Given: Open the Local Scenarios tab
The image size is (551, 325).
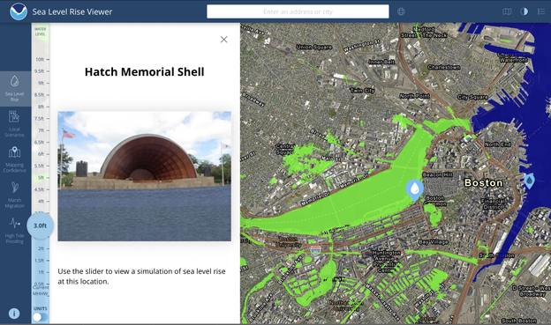Looking at the screenshot, I should 15,124.
